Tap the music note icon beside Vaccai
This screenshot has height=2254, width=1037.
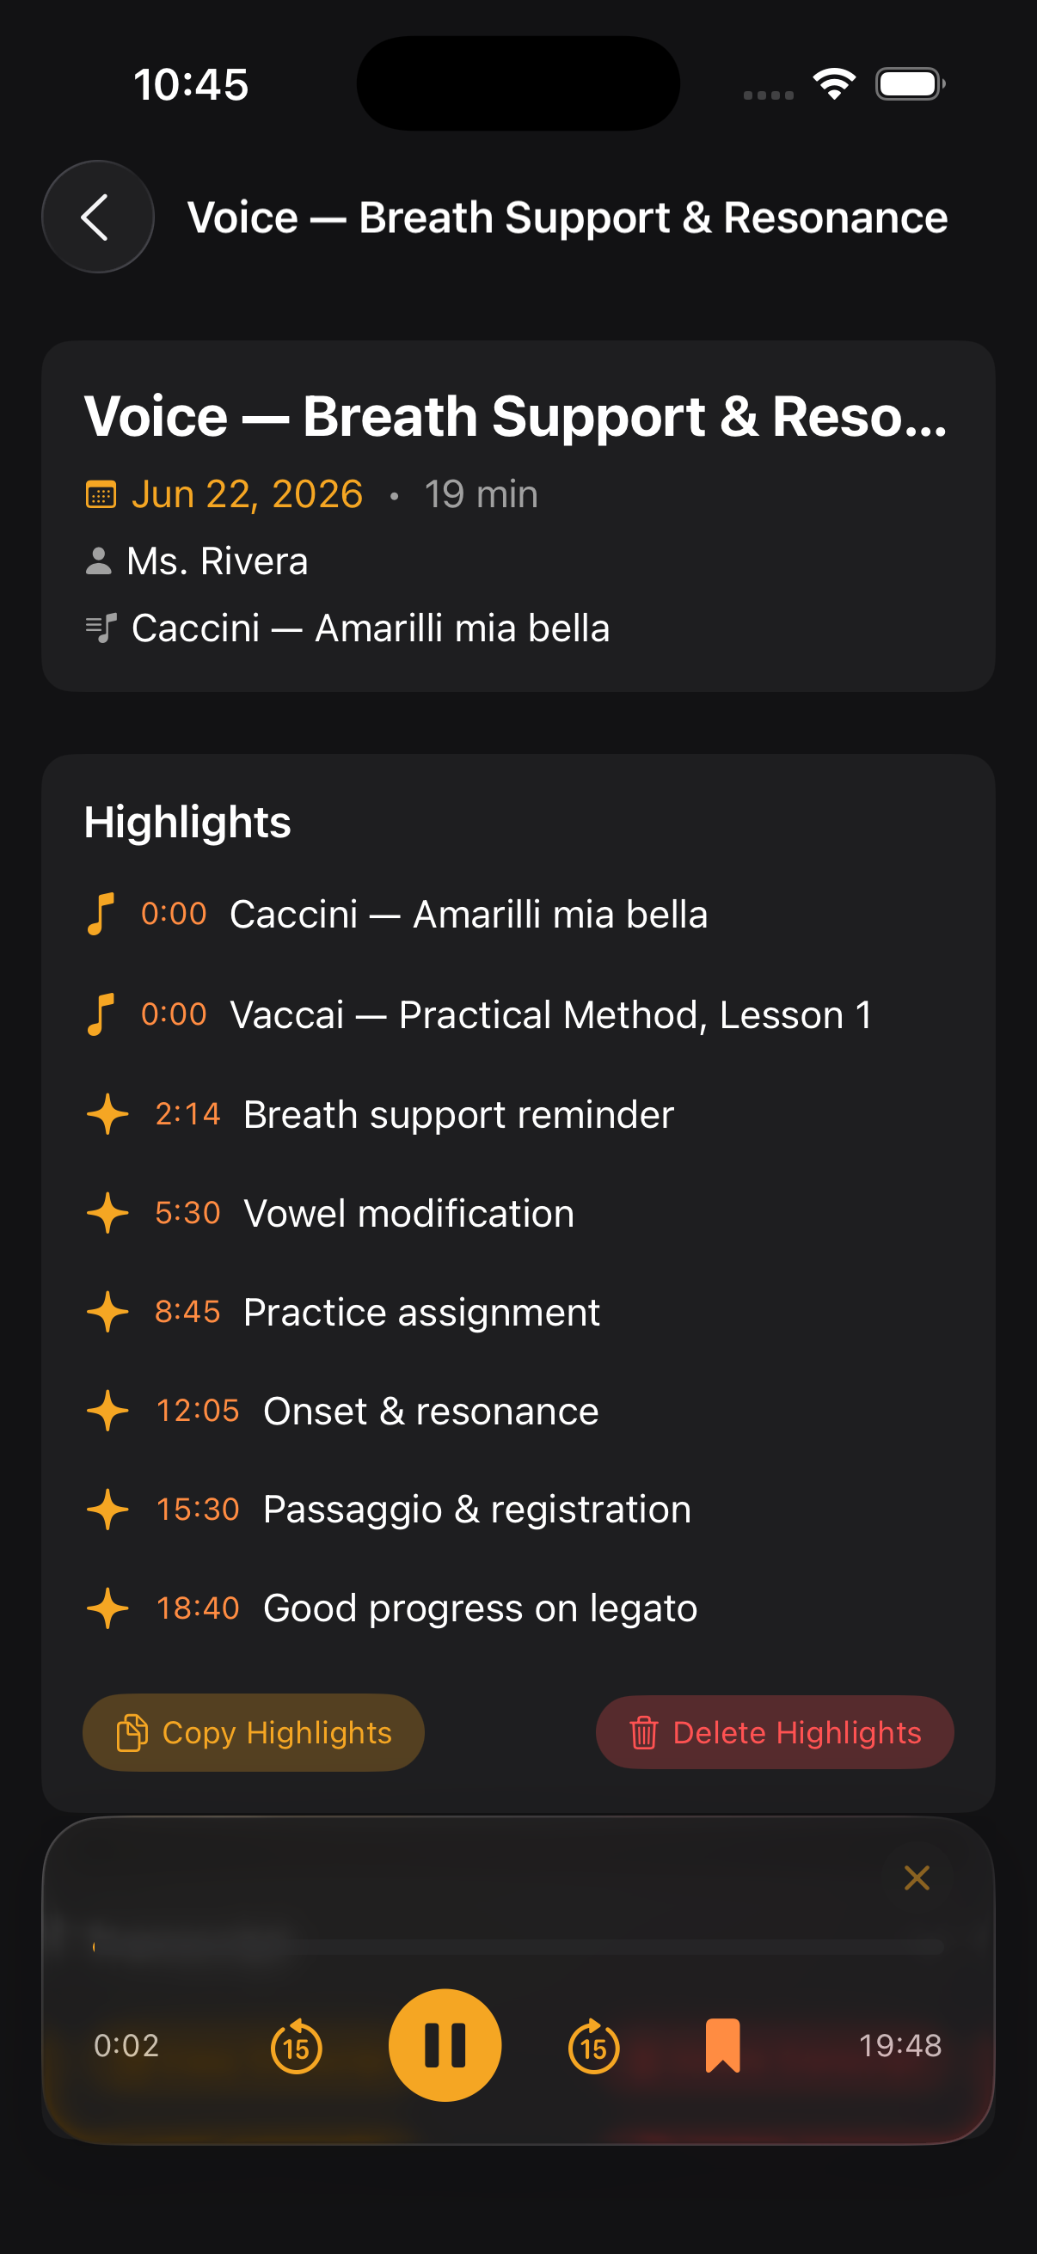101,1014
